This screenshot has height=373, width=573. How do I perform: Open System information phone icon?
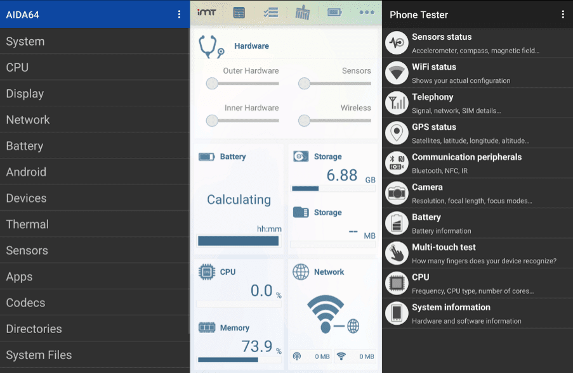click(397, 313)
